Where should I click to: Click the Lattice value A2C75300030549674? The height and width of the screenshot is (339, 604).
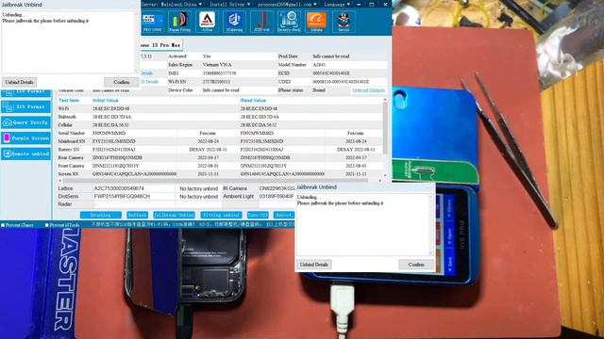pos(119,188)
